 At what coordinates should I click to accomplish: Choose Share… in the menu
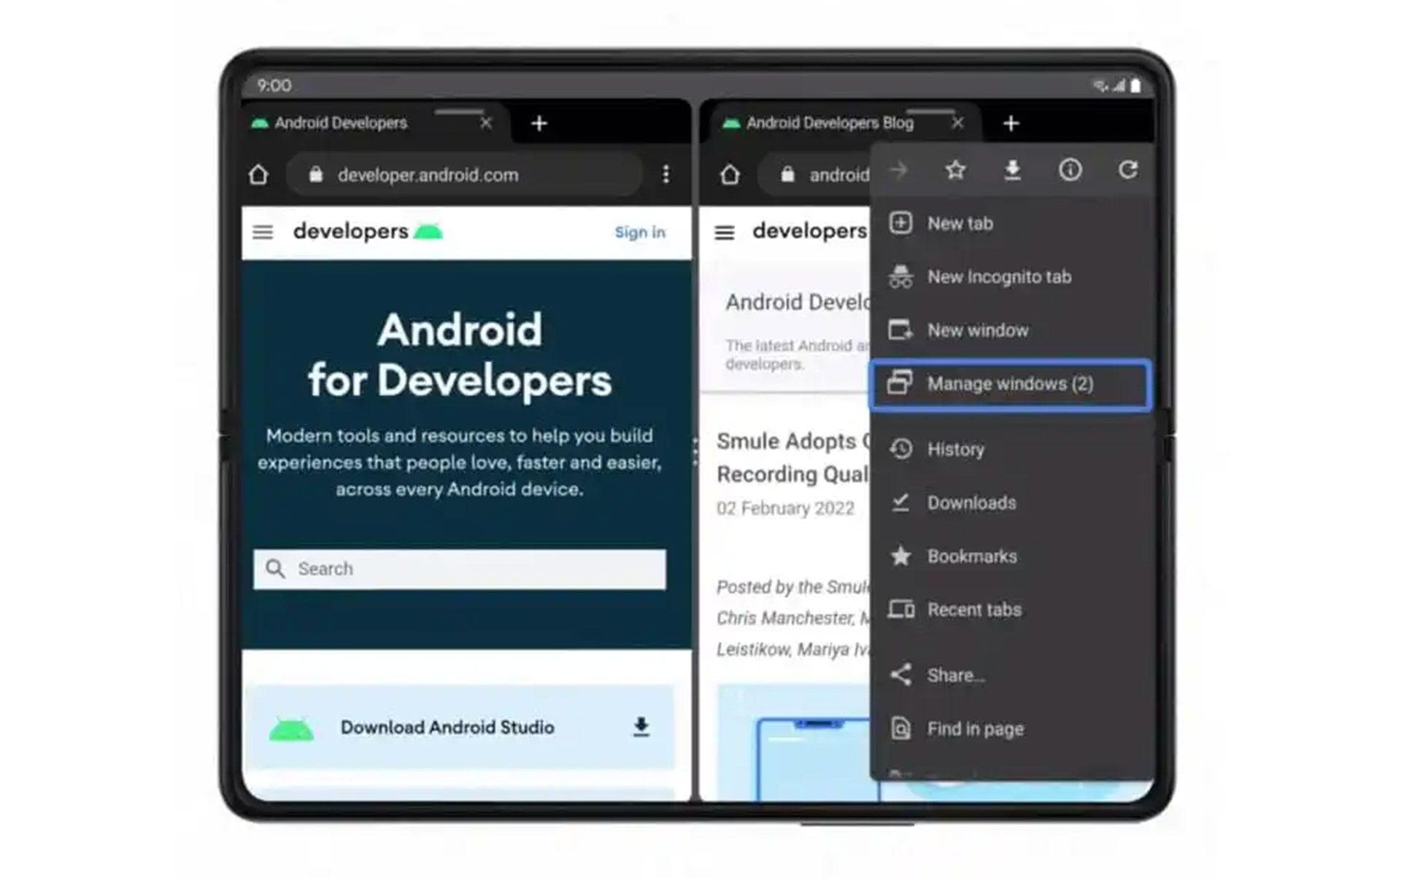click(1011, 675)
